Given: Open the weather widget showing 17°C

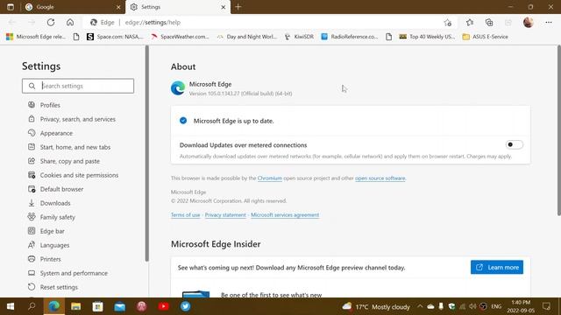Looking at the screenshot, I should [x=376, y=307].
